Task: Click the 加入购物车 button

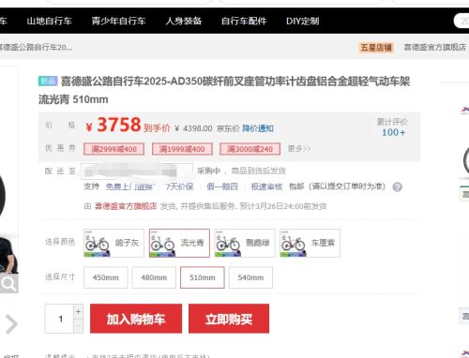Action: coord(136,319)
